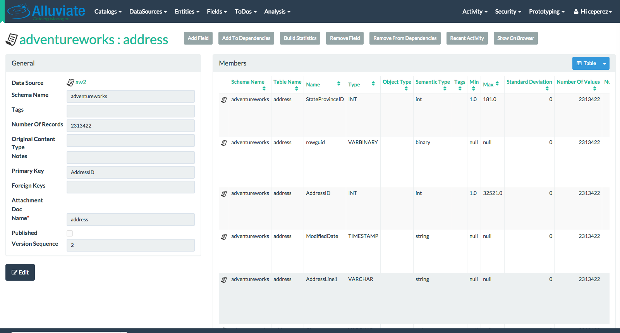Open AddressID row entity icon
This screenshot has width=620, height=333.
[224, 194]
